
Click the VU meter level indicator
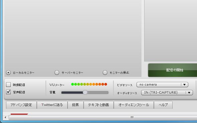89,84
